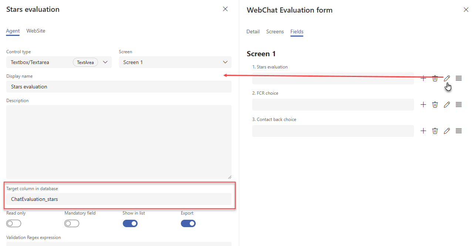The image size is (472, 246).
Task: Go to the Detail tab
Action: click(253, 32)
